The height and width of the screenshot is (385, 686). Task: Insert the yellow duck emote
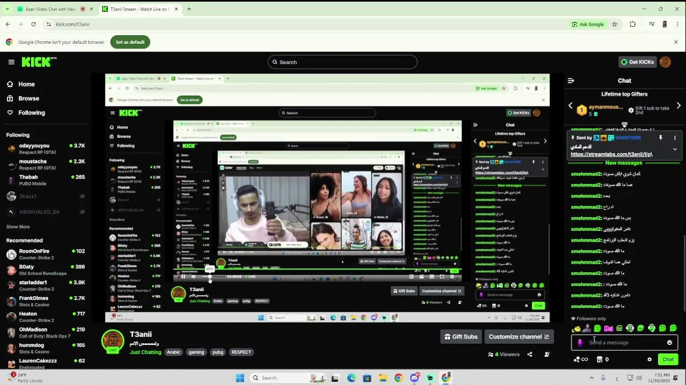click(576, 328)
